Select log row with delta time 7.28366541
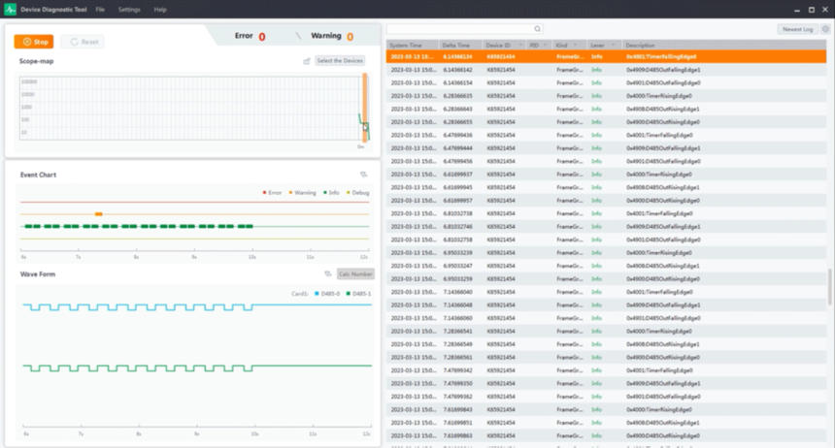Screen dimensions: 835x448 tap(606, 331)
